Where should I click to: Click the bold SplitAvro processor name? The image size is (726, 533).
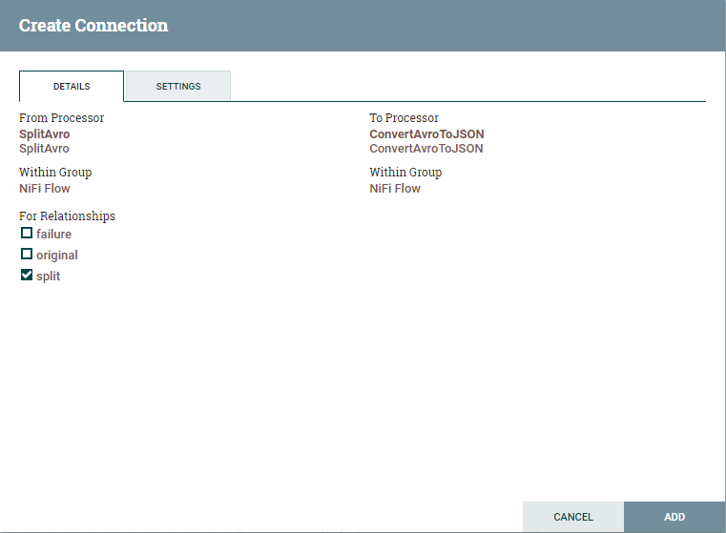45,134
